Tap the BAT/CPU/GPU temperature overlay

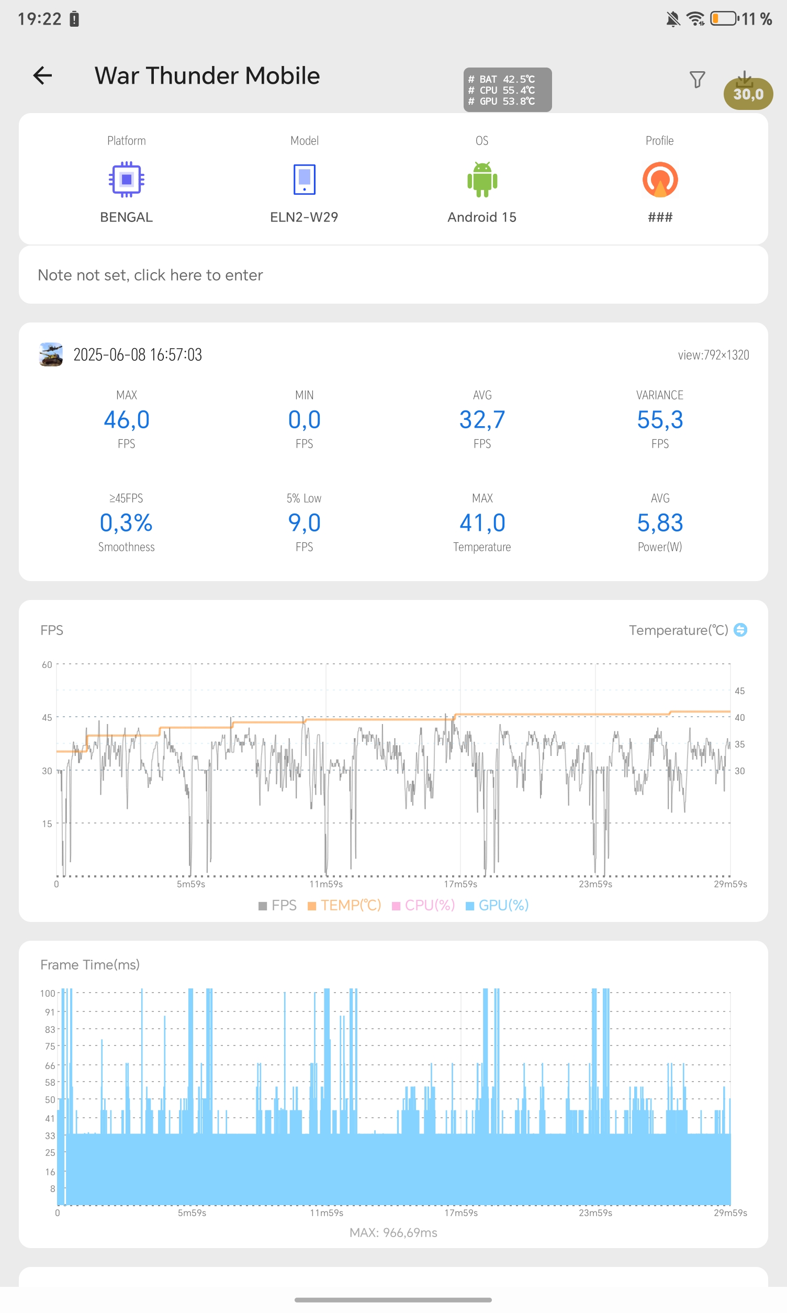(x=508, y=90)
